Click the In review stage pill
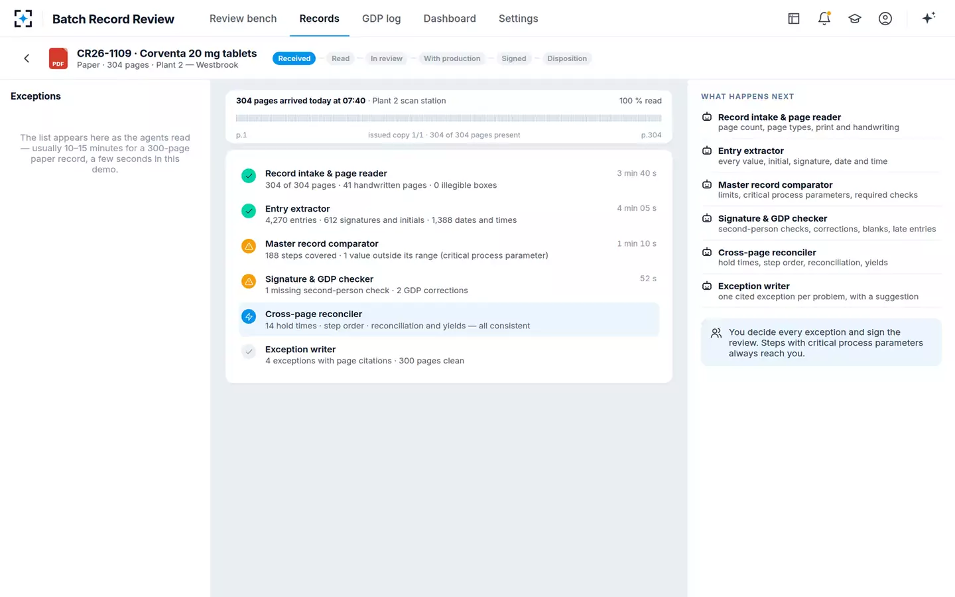955x597 pixels. (x=387, y=58)
